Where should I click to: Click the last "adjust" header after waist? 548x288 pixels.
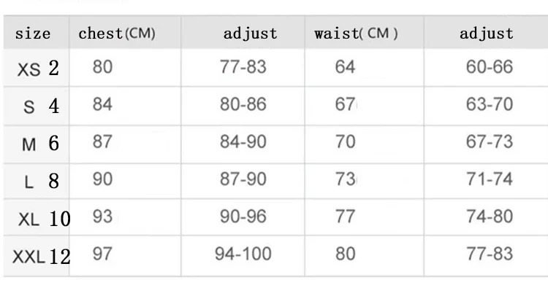(x=487, y=34)
